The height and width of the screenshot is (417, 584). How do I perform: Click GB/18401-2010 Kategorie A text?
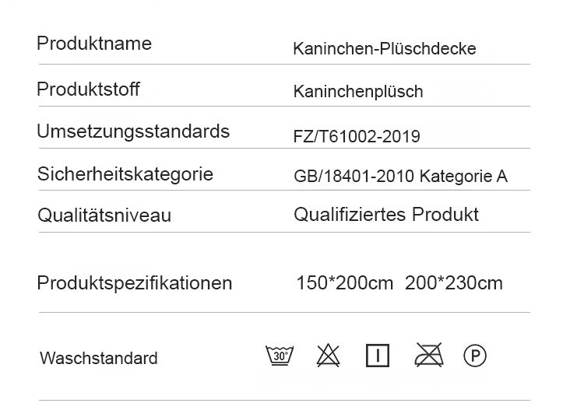(x=400, y=177)
